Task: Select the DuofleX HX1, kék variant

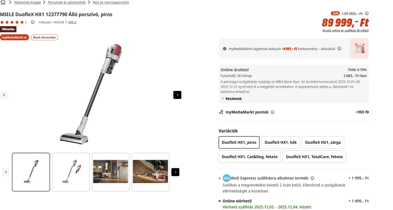Action: coord(280,142)
